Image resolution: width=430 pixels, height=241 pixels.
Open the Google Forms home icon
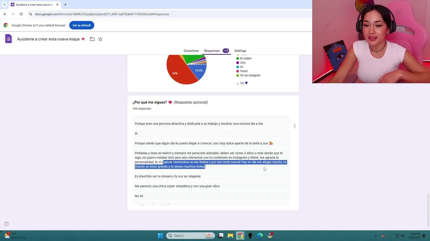(x=8, y=39)
